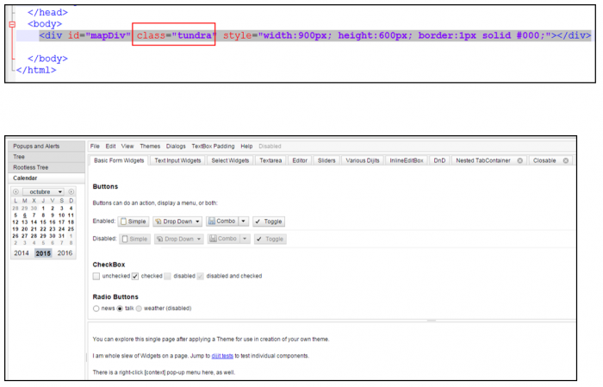This screenshot has width=603, height=387.
Task: Select the news radio button
Action: tap(96, 308)
